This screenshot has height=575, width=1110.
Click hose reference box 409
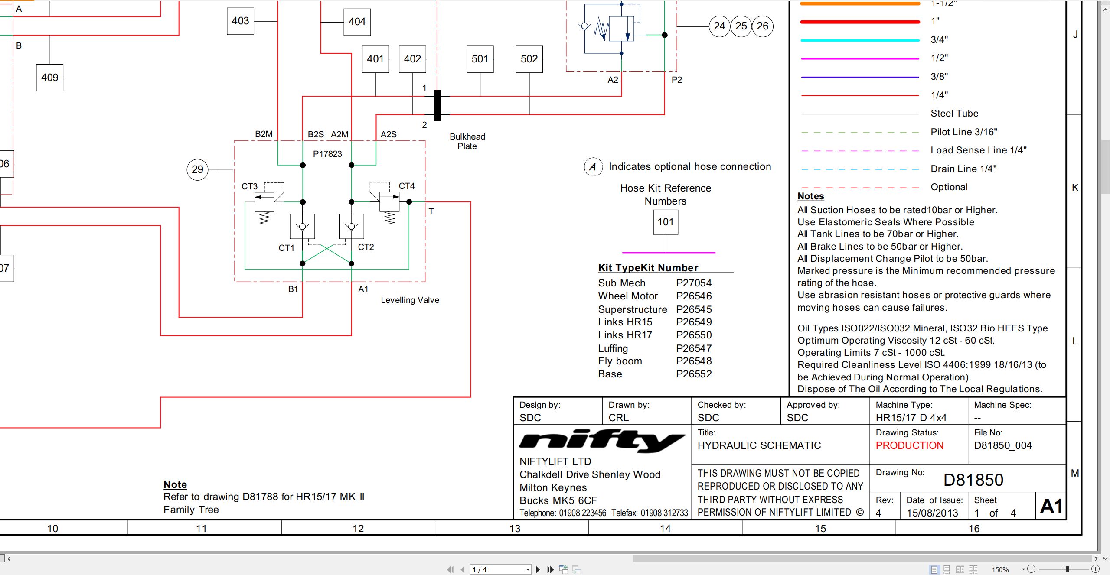50,78
